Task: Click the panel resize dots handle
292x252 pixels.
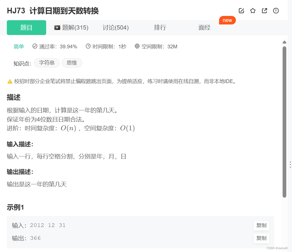Action: click(290, 165)
